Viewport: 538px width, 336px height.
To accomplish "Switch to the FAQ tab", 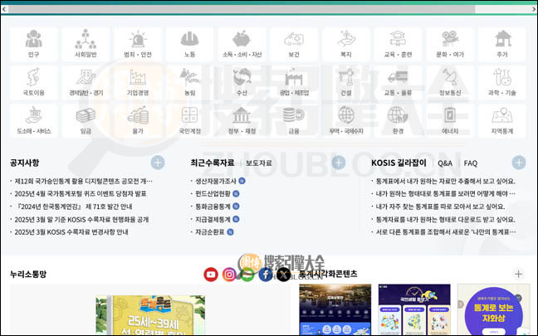I will tap(471, 163).
